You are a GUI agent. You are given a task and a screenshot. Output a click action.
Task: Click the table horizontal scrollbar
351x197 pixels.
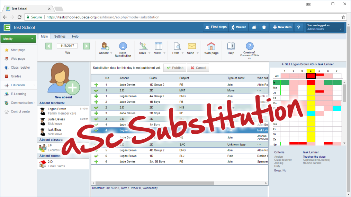154,183
